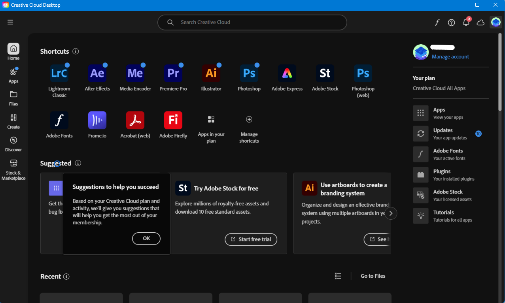Image resolution: width=505 pixels, height=303 pixels.
Task: Open Illustrator shortcut icon
Action: (x=211, y=73)
